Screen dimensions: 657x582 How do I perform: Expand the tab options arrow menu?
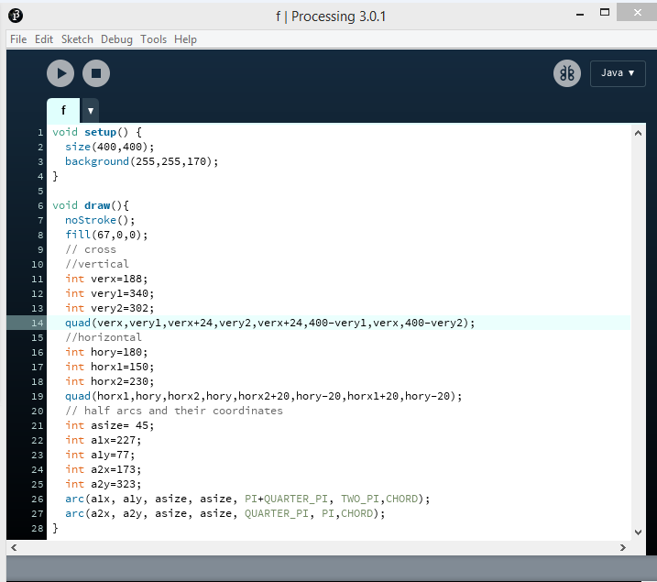pyautogui.click(x=90, y=110)
